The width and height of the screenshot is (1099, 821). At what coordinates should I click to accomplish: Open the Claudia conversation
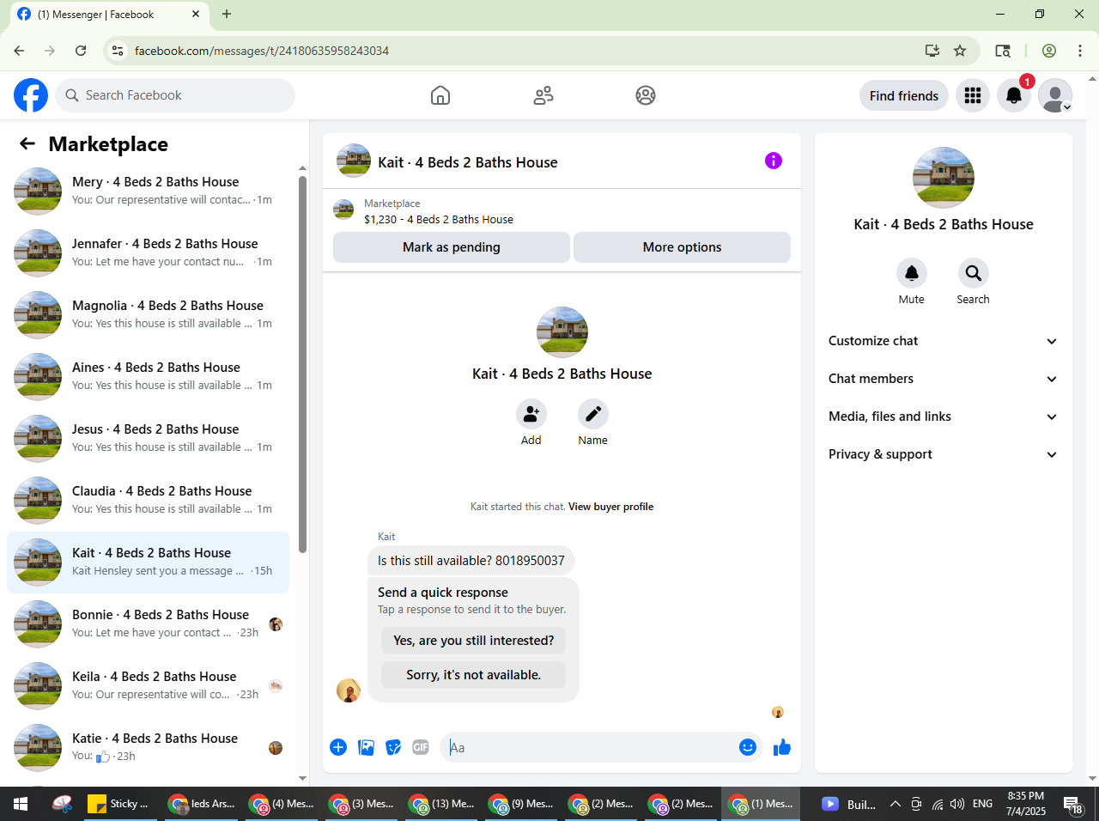148,500
